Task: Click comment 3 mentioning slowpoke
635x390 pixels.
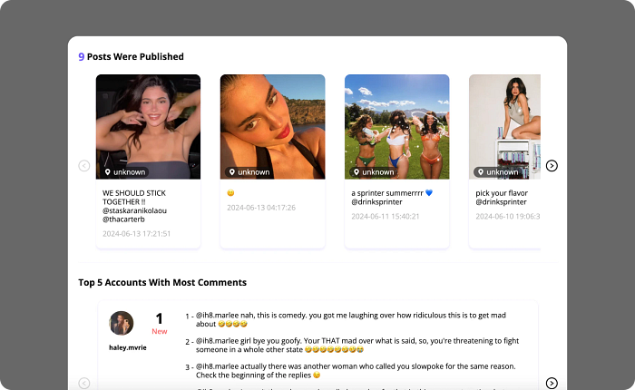Action: click(356, 371)
